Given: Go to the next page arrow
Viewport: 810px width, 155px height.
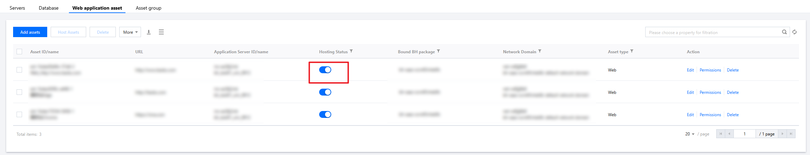Looking at the screenshot, I should [x=782, y=134].
